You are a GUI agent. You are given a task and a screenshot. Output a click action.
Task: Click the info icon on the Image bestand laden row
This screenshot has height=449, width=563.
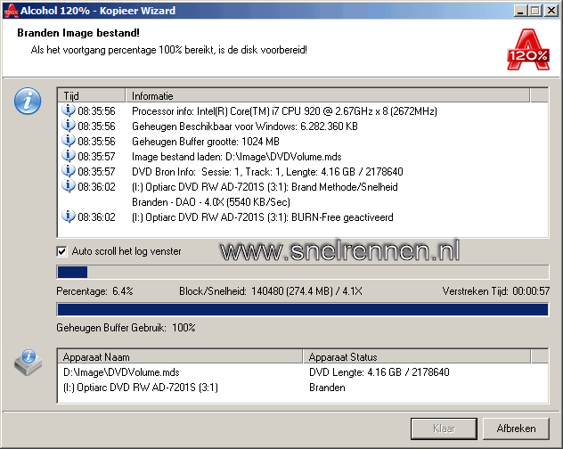point(68,156)
